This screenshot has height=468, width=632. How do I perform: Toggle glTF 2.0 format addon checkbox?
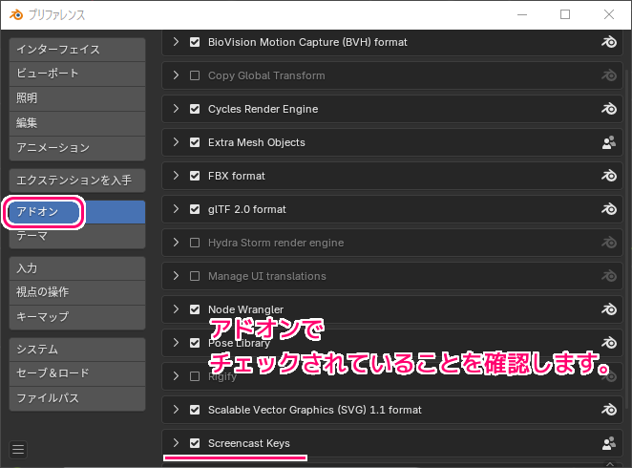tap(195, 209)
